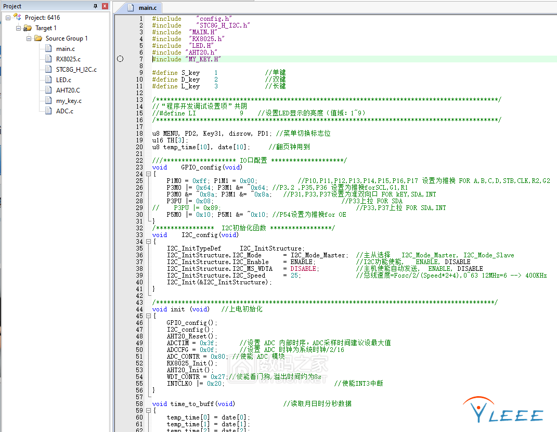Fold the GPIO_config function block

click(149, 174)
